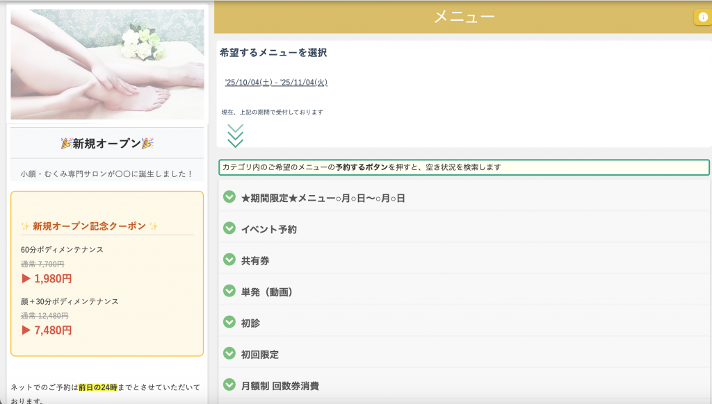
Task: Expand the イベント予約 category row
Action: coord(269,229)
